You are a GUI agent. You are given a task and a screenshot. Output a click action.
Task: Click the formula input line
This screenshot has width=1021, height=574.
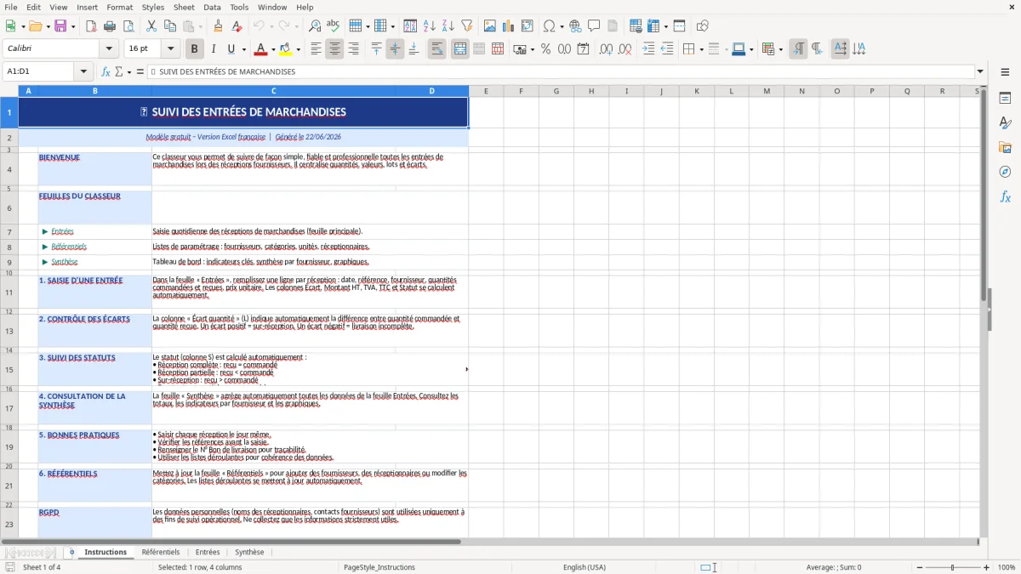[x=561, y=72]
